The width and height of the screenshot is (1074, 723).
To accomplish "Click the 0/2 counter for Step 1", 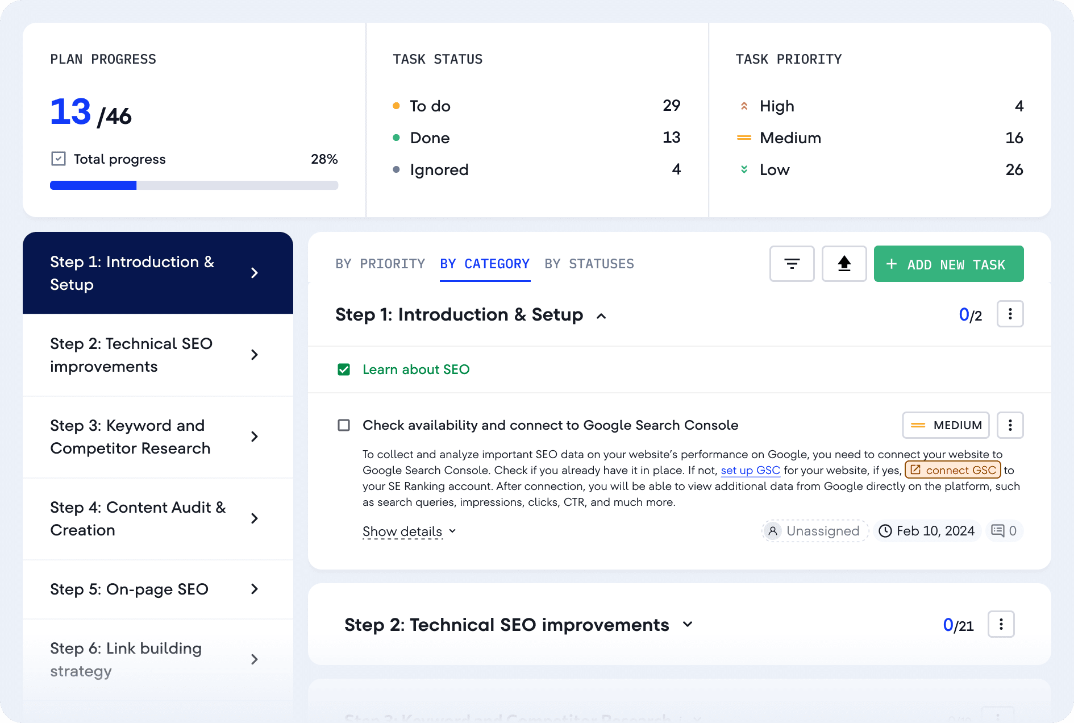I will pos(971,315).
